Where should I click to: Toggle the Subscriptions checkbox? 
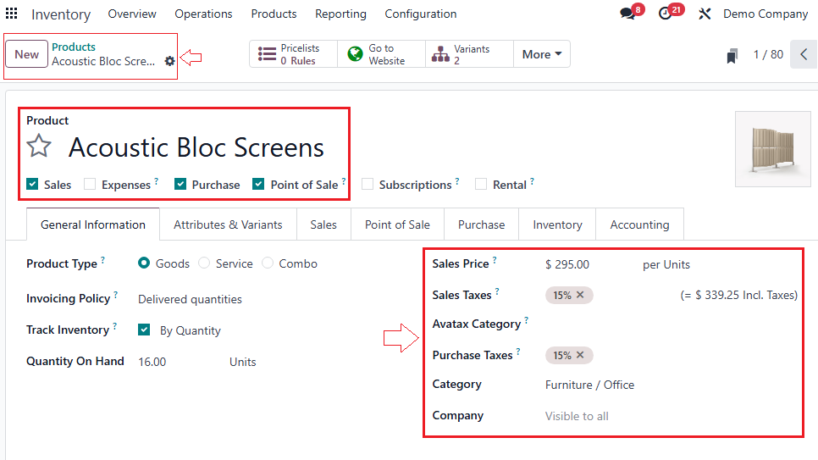[x=368, y=185]
